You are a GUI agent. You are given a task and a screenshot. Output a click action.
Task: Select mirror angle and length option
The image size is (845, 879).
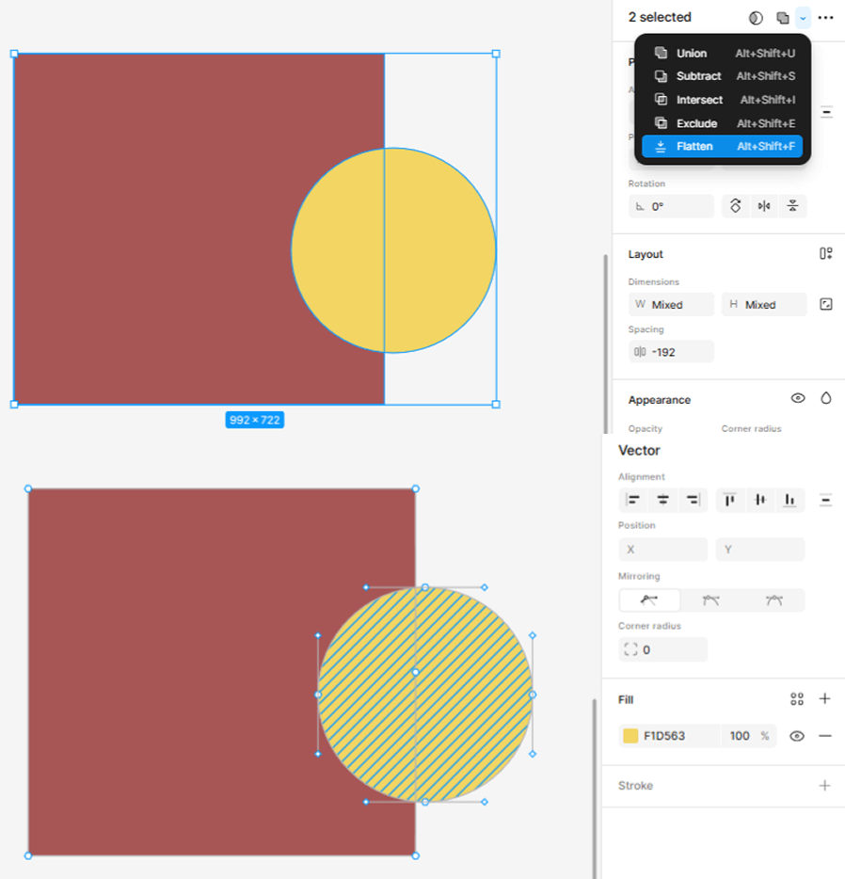pyautogui.click(x=773, y=600)
